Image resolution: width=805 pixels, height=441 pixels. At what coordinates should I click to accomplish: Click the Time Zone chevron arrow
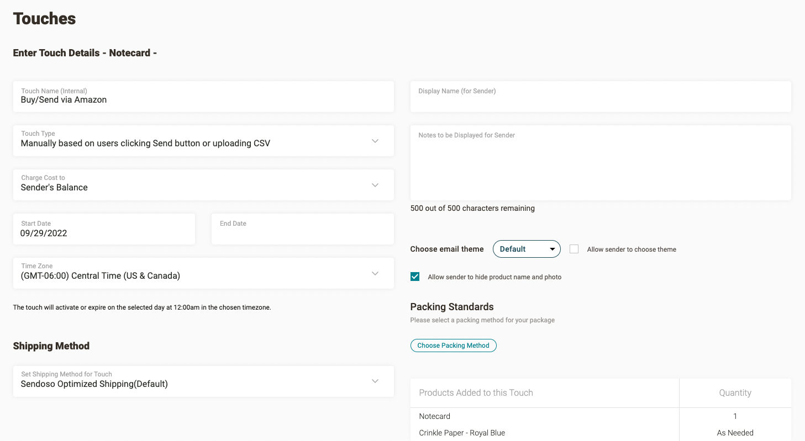pos(375,273)
